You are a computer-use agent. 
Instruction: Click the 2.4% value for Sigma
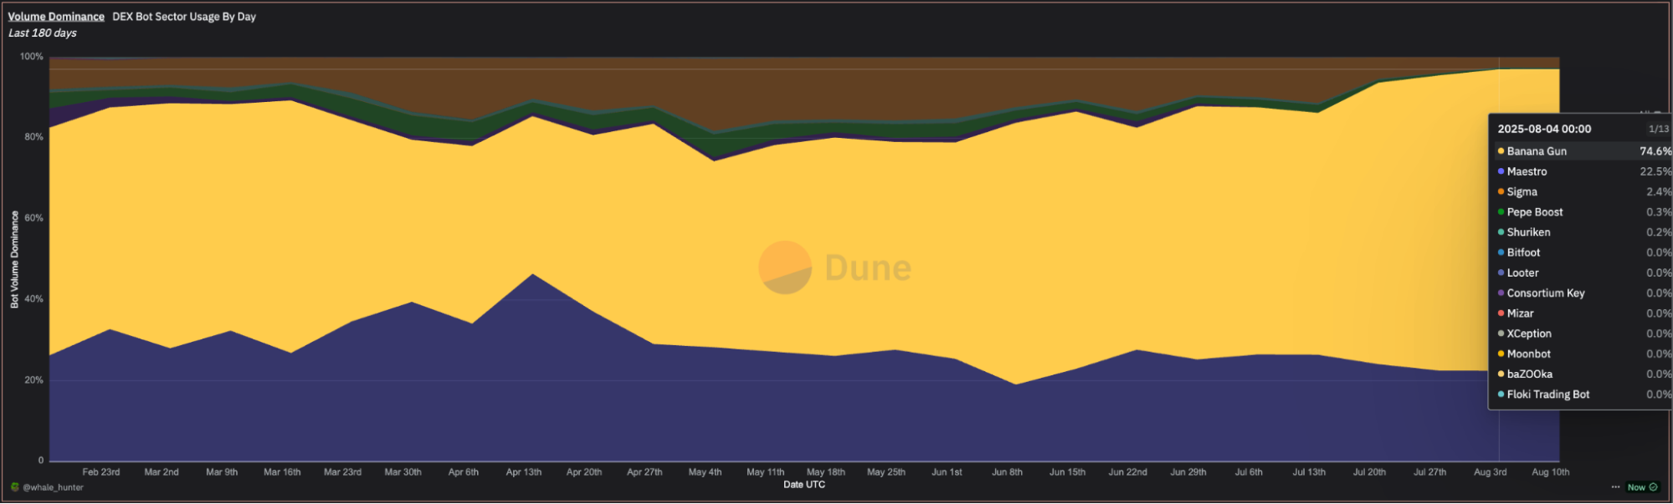1659,191
